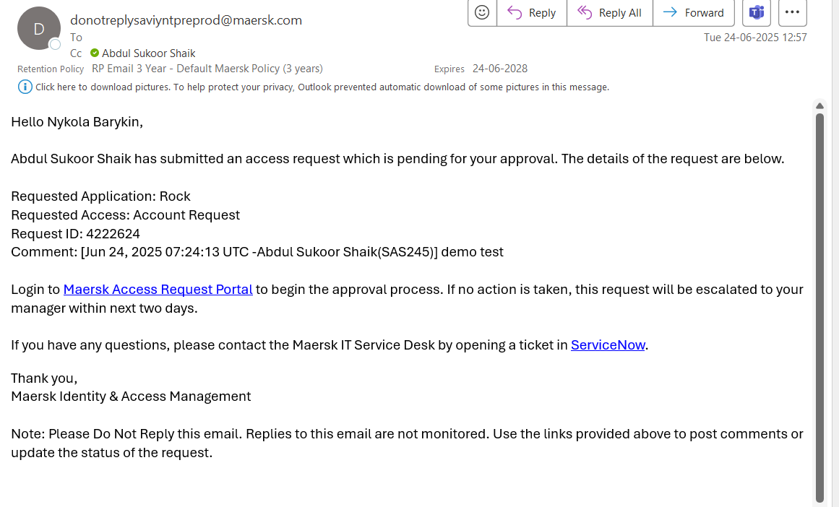Share this email to Teams
This screenshot has width=839, height=507.
click(x=757, y=12)
